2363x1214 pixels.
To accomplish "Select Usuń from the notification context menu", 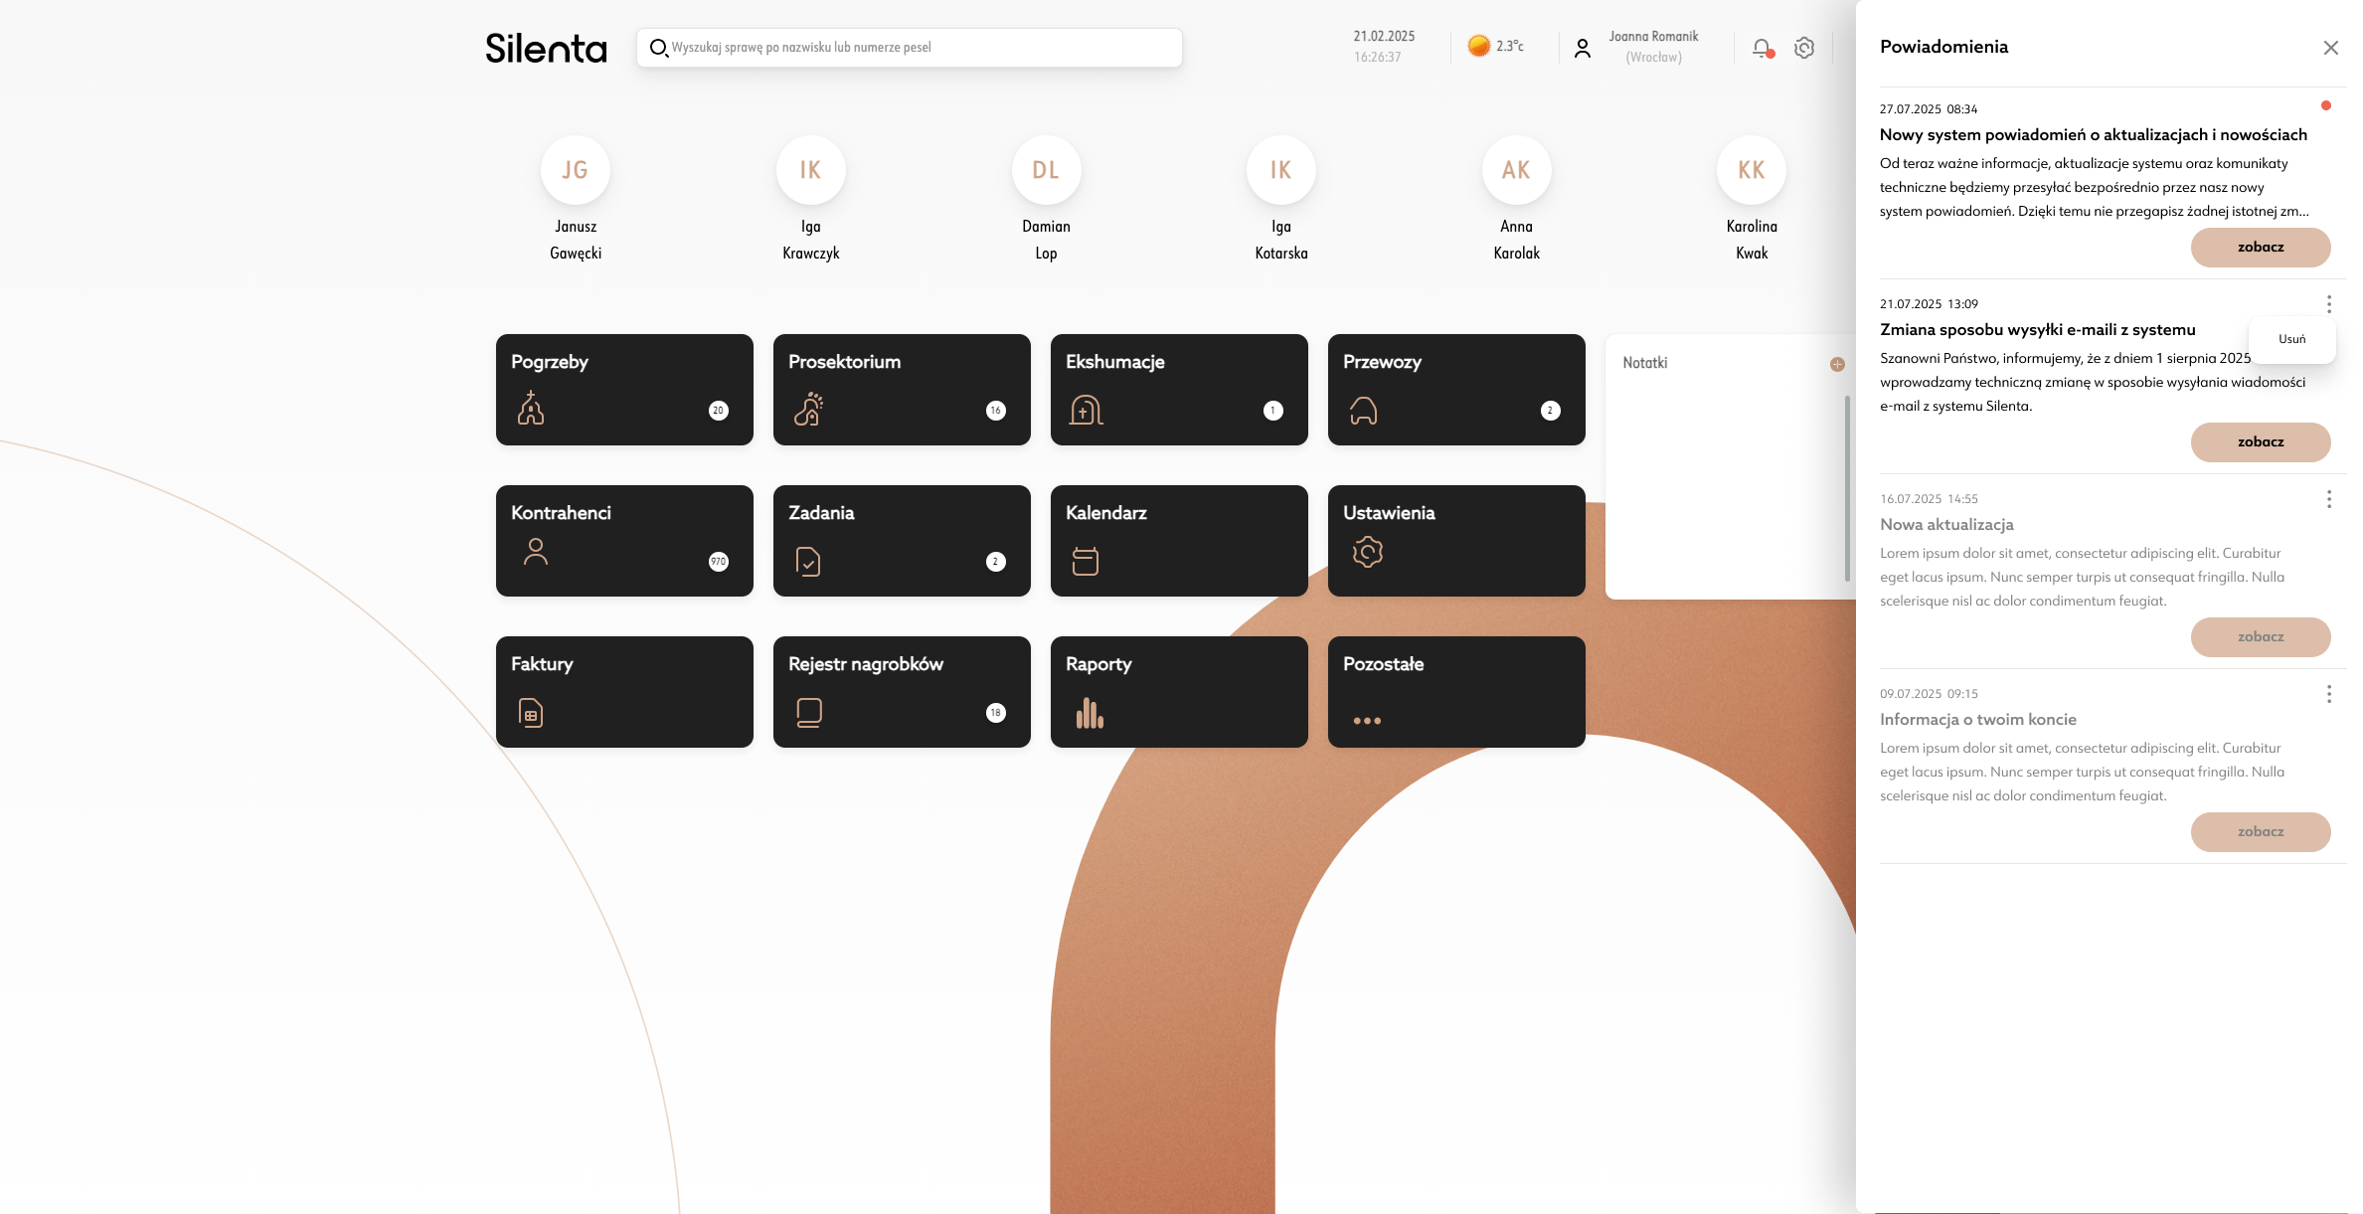I will (x=2291, y=339).
